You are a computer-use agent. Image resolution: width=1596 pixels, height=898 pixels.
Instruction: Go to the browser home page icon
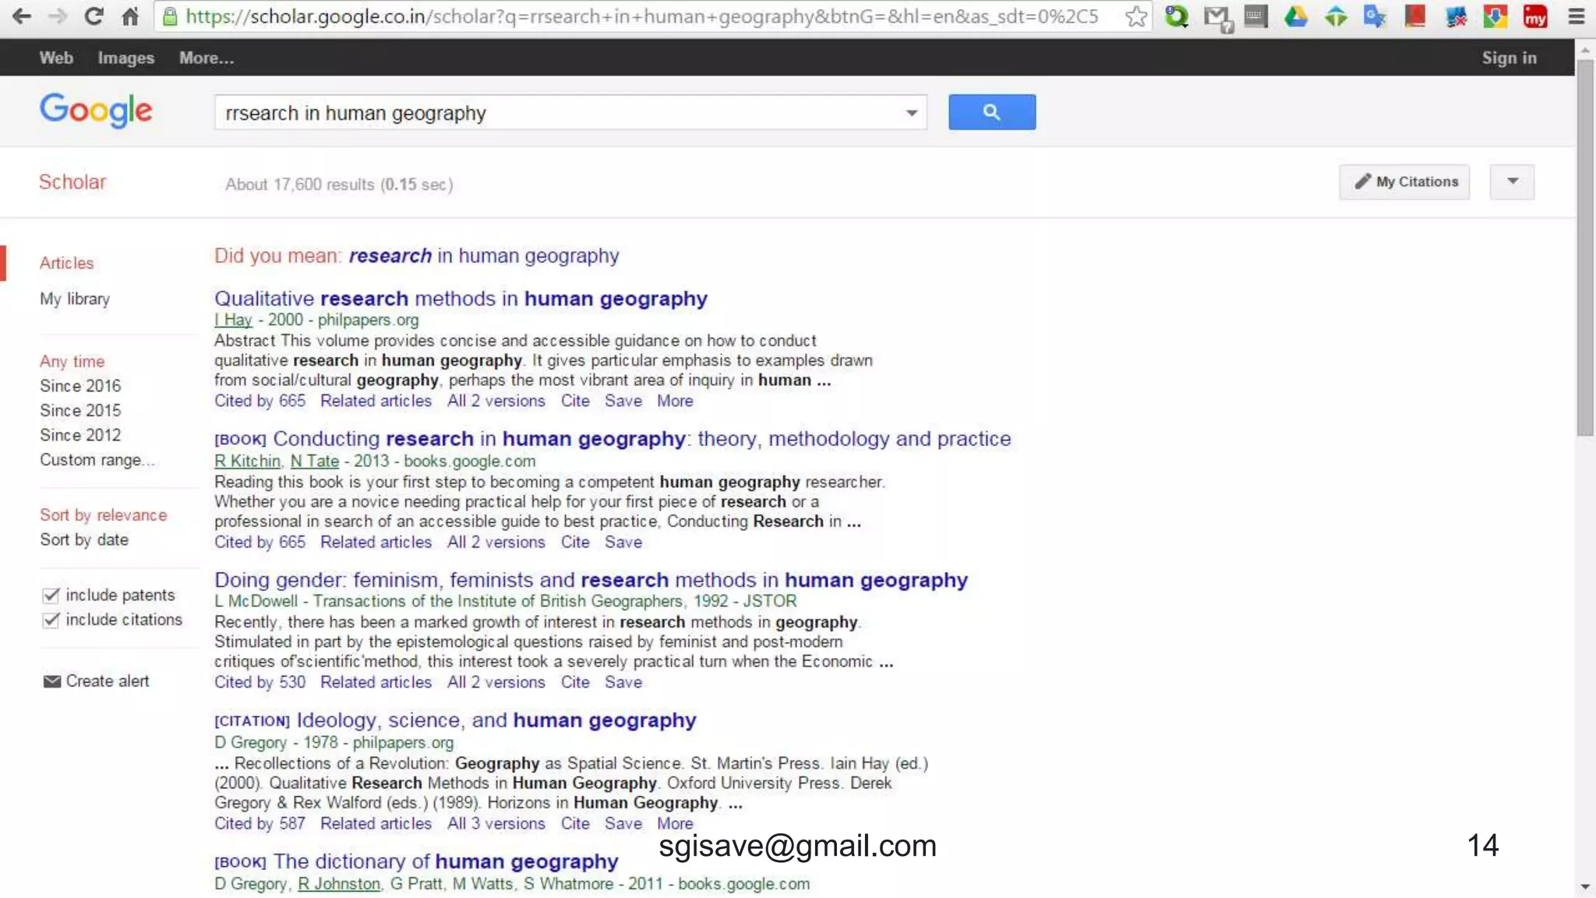[130, 16]
